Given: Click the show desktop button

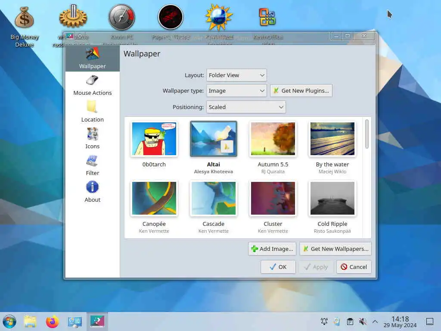Looking at the screenshot, I should point(430,322).
